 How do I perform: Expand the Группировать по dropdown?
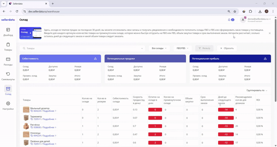(257, 90)
